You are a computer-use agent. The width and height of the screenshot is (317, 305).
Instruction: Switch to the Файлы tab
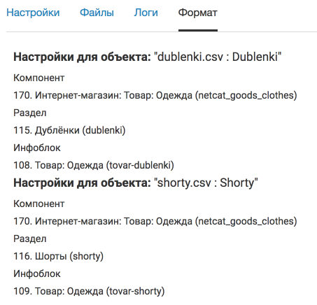point(97,13)
